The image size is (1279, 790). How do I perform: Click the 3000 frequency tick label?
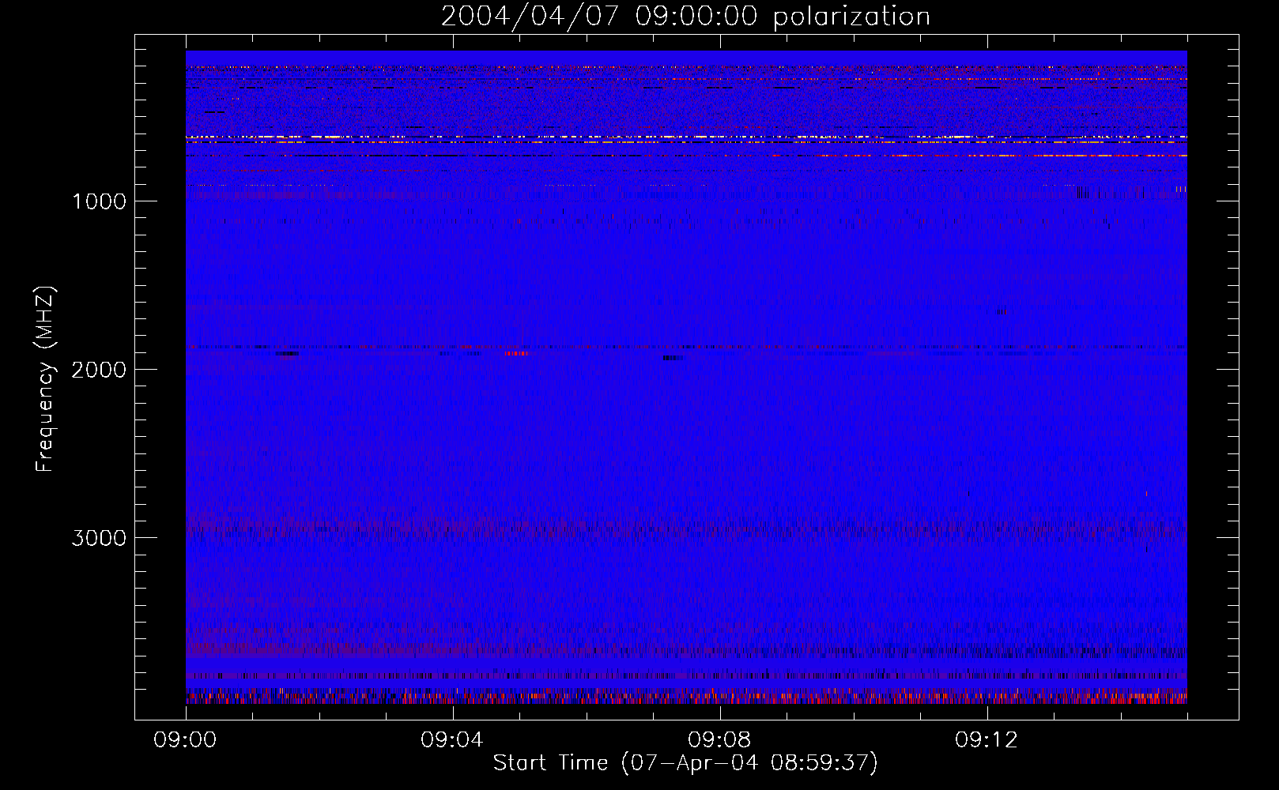(99, 538)
